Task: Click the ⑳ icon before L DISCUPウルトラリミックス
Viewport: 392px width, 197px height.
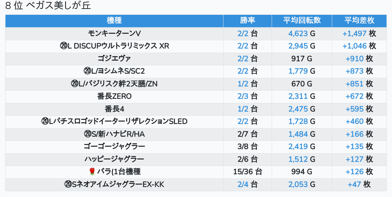Action: click(x=63, y=46)
